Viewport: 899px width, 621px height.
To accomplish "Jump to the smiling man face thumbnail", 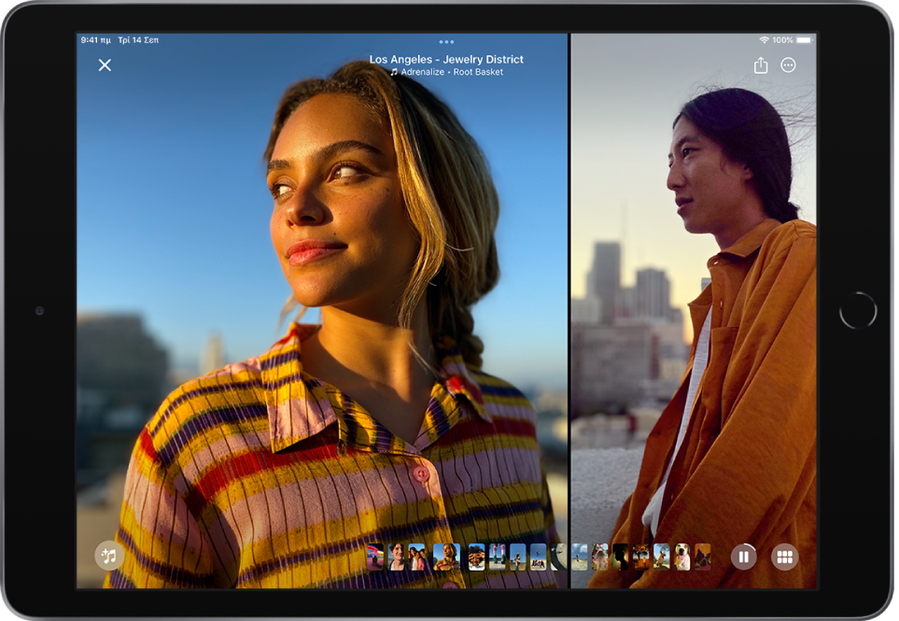I will [397, 557].
